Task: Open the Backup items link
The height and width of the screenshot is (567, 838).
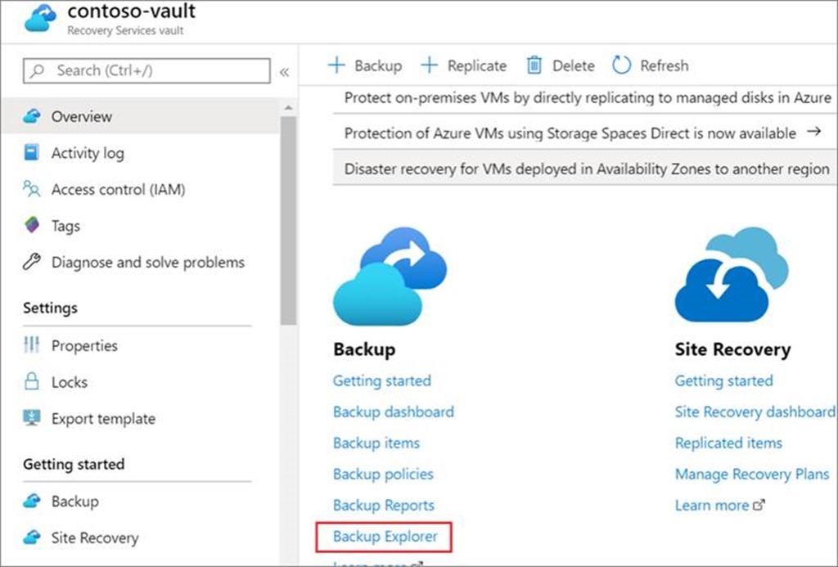Action: [376, 443]
